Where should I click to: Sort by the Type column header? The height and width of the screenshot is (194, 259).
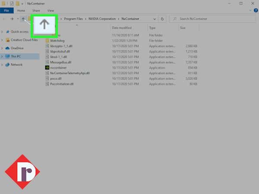coord(152,28)
